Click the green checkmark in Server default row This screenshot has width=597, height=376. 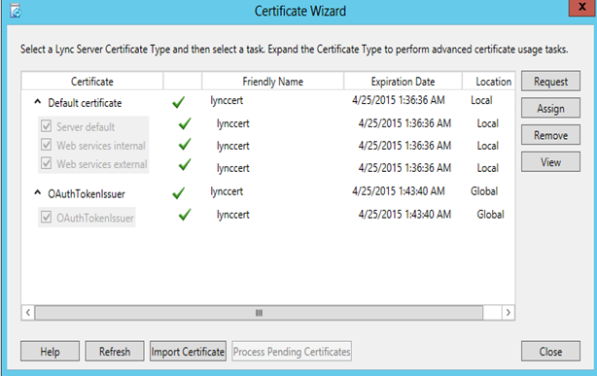coord(185,123)
